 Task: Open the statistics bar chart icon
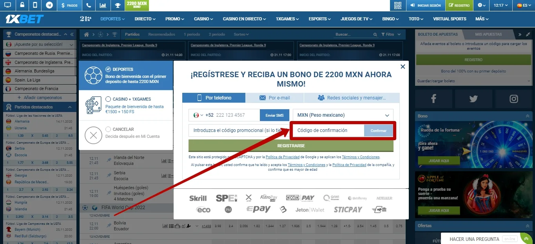pos(103,5)
